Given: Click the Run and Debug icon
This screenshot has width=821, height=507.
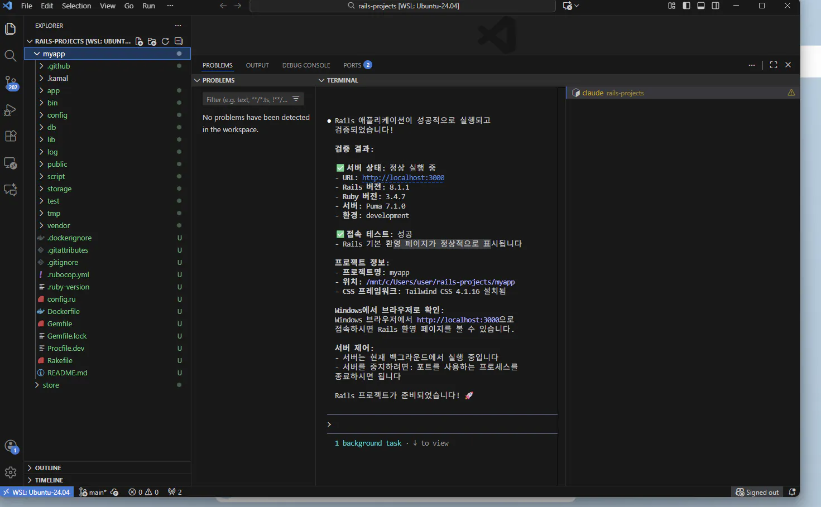Looking at the screenshot, I should (x=11, y=110).
